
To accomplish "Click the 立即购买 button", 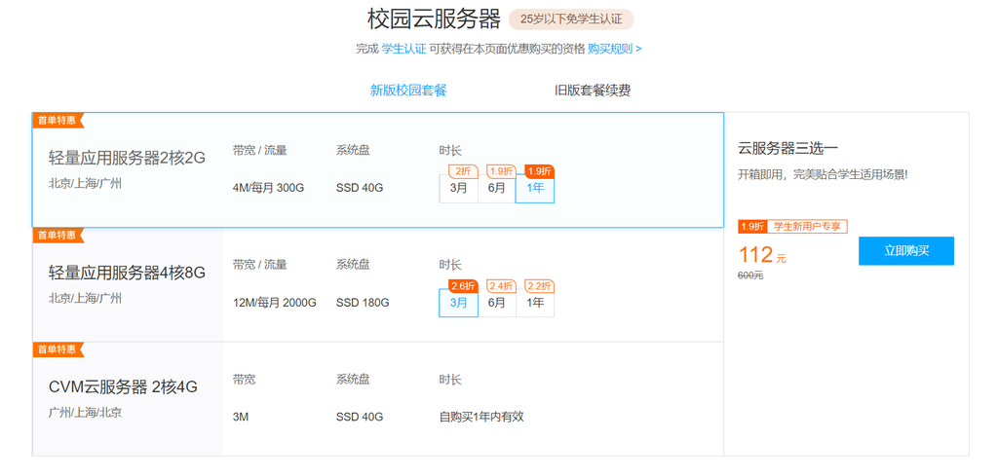I will [x=905, y=250].
